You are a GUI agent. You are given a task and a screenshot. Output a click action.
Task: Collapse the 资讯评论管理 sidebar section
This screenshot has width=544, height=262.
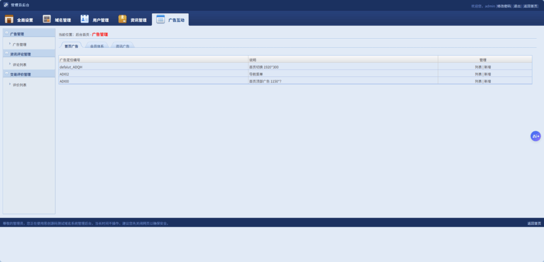coord(7,54)
